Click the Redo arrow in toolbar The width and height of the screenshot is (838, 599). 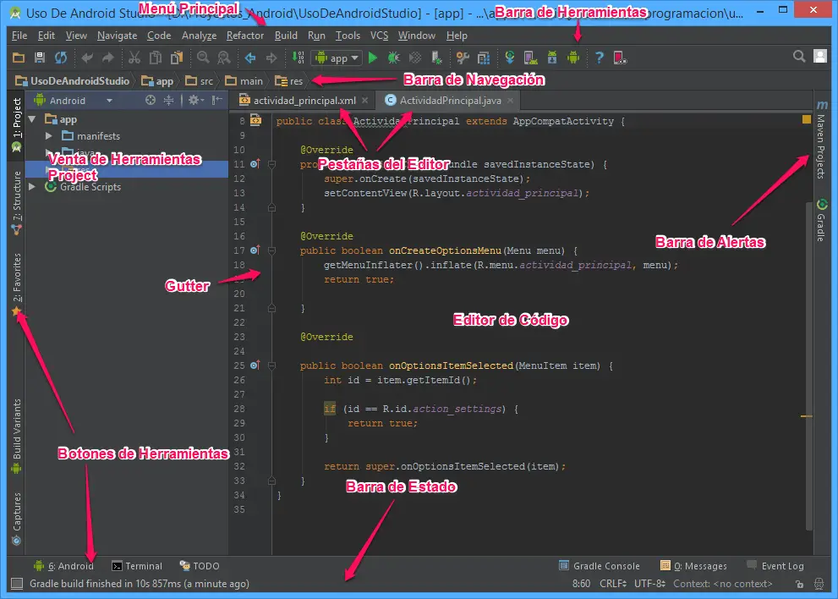[108, 58]
